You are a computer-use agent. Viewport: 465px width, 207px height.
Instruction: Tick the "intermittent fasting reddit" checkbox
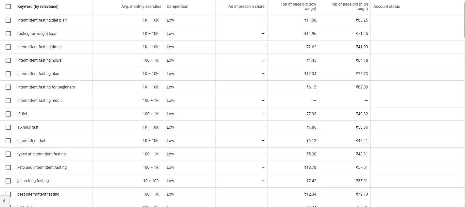click(x=8, y=101)
